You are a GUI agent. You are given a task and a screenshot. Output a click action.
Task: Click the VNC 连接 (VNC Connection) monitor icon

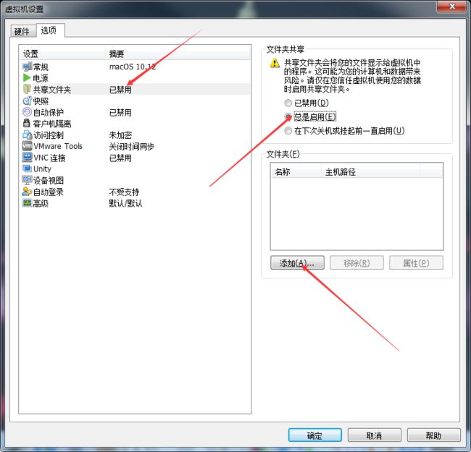pyautogui.click(x=27, y=158)
